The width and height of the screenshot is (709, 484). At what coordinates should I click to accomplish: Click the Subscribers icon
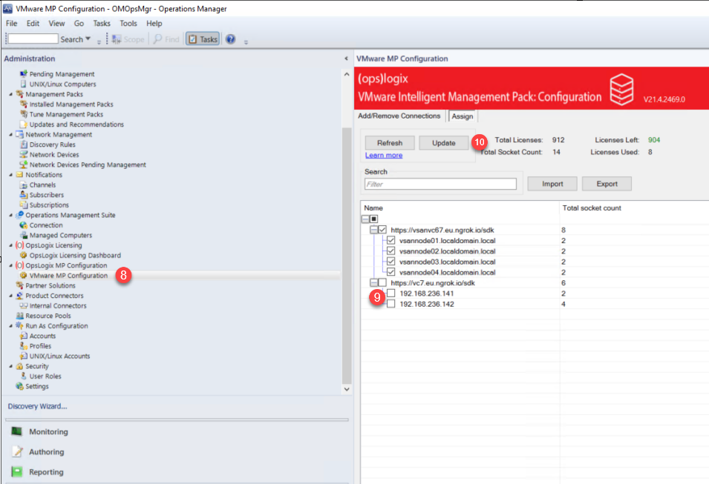24,195
